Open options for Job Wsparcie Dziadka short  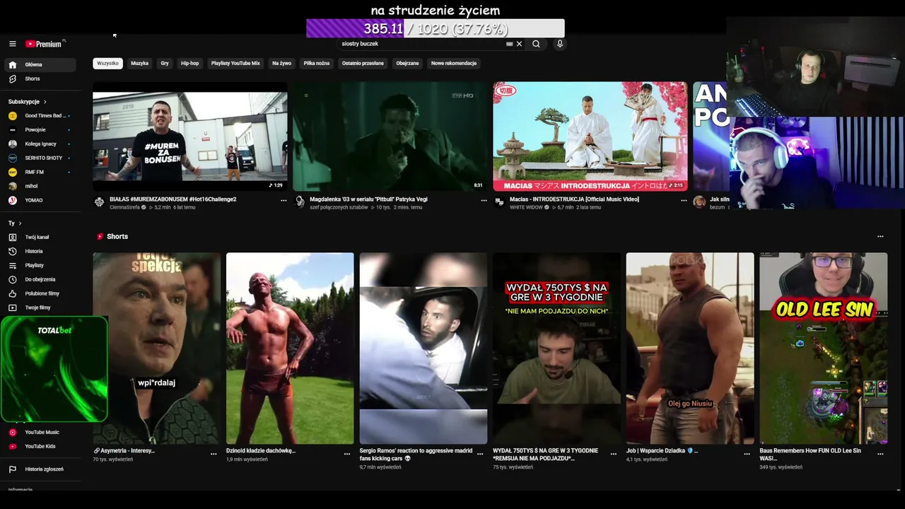tap(747, 454)
